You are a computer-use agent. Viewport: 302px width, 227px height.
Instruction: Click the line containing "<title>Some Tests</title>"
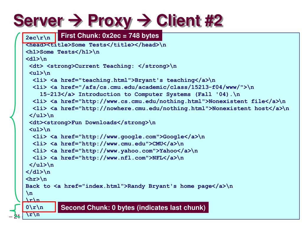coord(96,45)
